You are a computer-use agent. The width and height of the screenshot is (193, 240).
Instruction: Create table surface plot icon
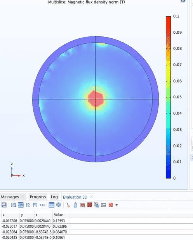90,205
